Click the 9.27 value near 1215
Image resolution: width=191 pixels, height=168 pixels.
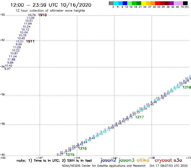60,155
